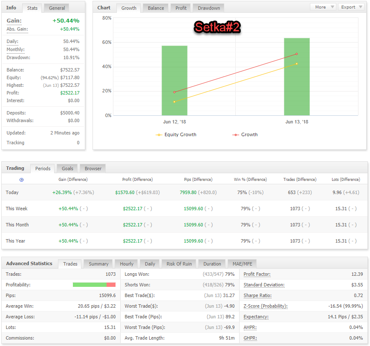Viewport: 370px width, 346px height.
Task: Click the Gain (Difference) column header
Action: tap(73, 180)
